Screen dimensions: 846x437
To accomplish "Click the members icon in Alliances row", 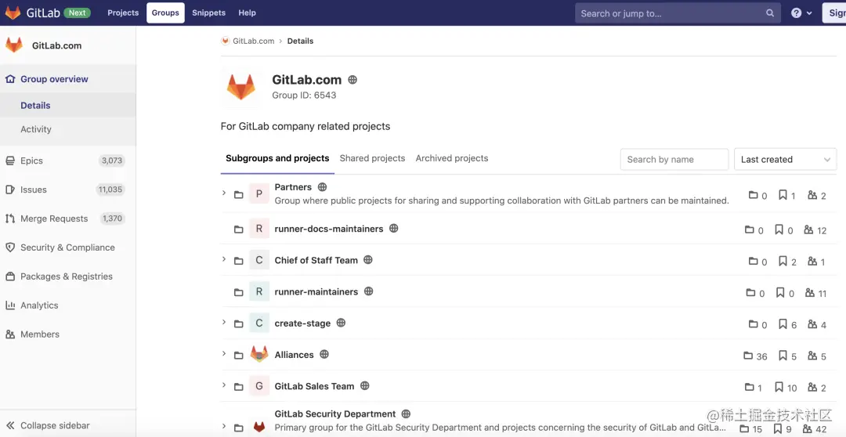I will pos(812,356).
